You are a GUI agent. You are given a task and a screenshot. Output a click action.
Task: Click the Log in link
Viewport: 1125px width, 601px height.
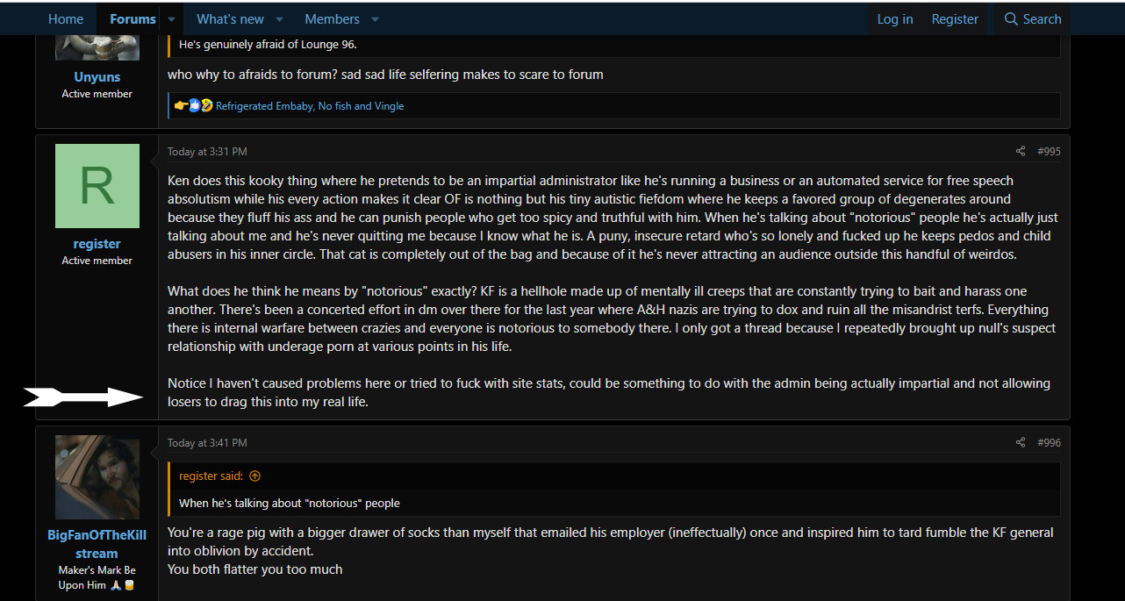[895, 19]
